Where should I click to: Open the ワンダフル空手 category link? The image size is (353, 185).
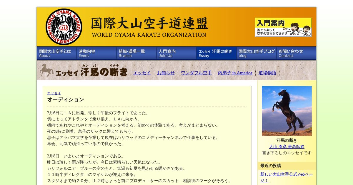(x=196, y=73)
